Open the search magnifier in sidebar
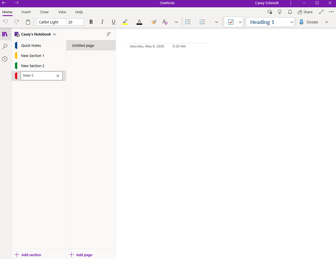 click(x=5, y=47)
